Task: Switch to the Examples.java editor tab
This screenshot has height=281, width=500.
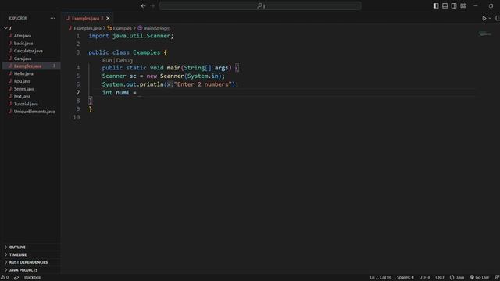Action: pyautogui.click(x=85, y=19)
